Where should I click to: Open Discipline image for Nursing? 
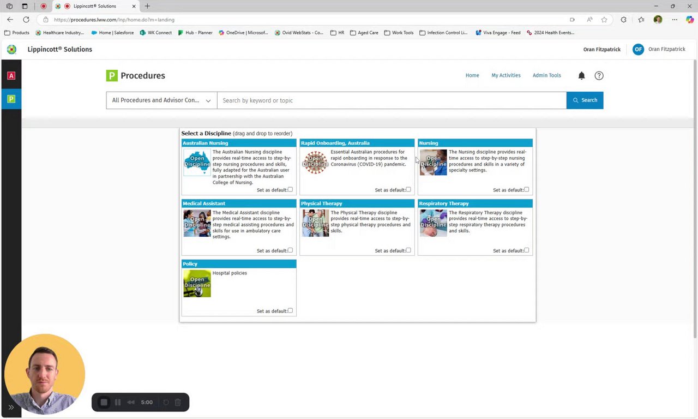tap(433, 162)
